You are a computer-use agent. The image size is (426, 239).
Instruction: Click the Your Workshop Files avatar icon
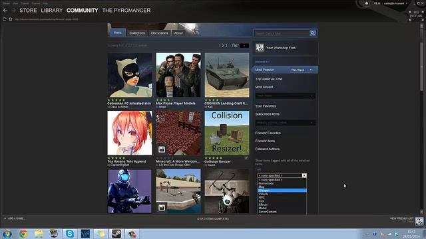pos(260,48)
